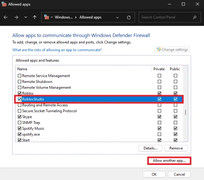Select the SNMP Trap row text

(31, 123)
